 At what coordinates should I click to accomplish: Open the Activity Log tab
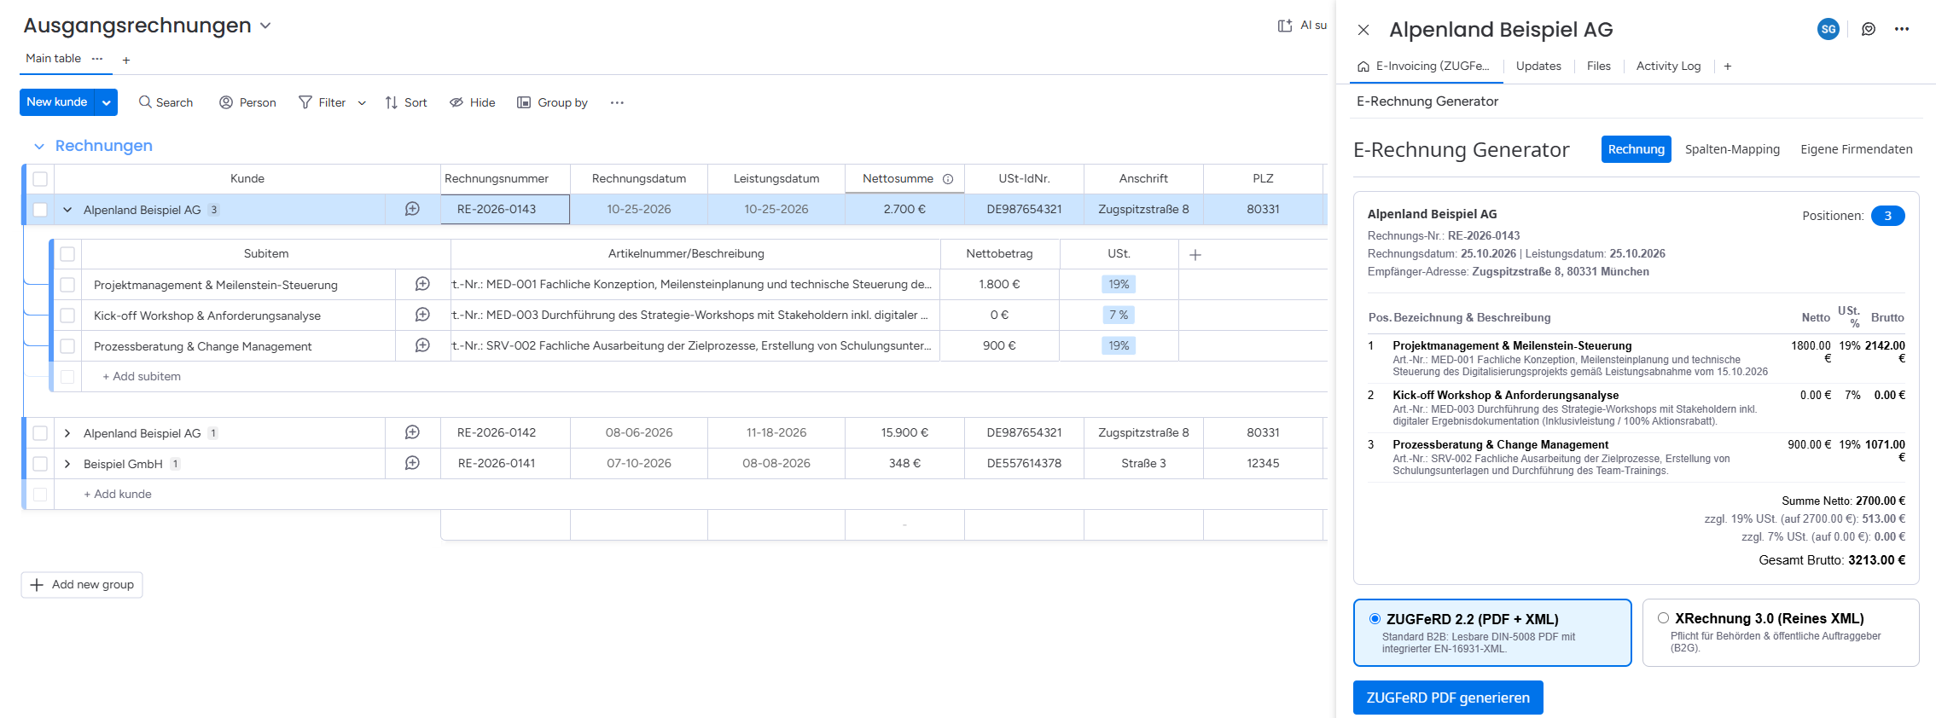tap(1668, 67)
